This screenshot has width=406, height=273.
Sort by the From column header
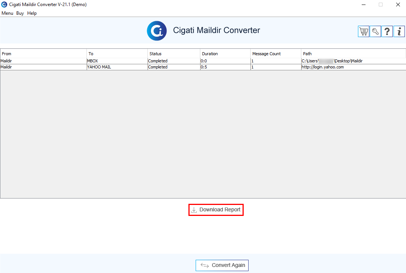(43, 54)
